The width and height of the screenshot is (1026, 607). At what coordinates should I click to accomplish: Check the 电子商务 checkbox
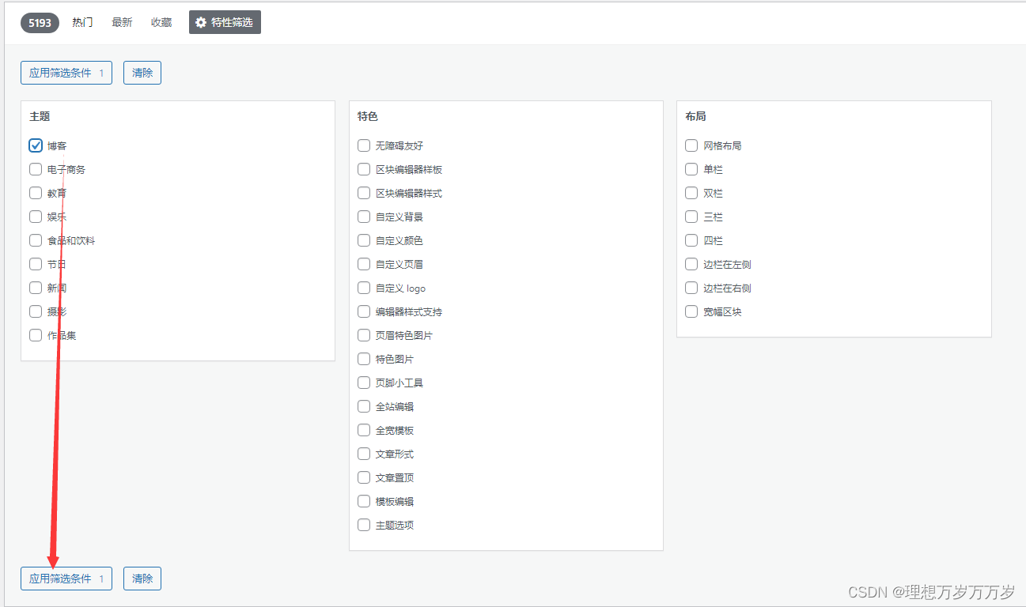point(36,169)
